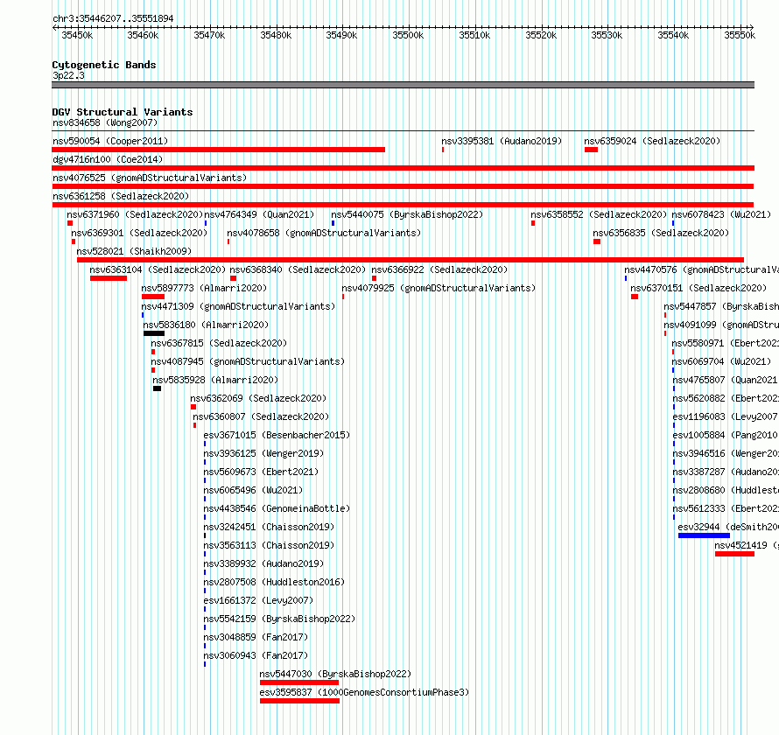This screenshot has height=735, width=779.
Task: Click the nsv528021 (Shaikh2009) long red bar
Action: pos(411,260)
